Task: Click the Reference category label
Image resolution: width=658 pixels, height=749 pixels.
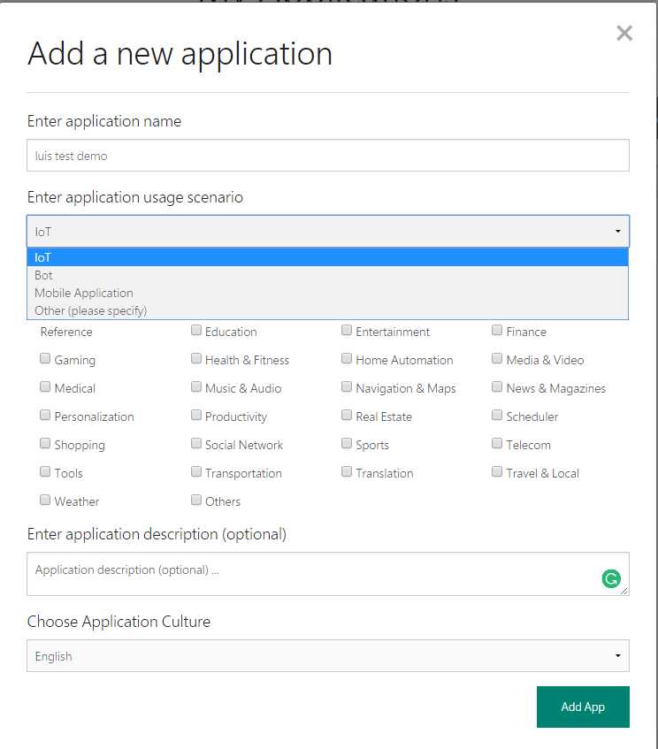Action: (x=66, y=332)
